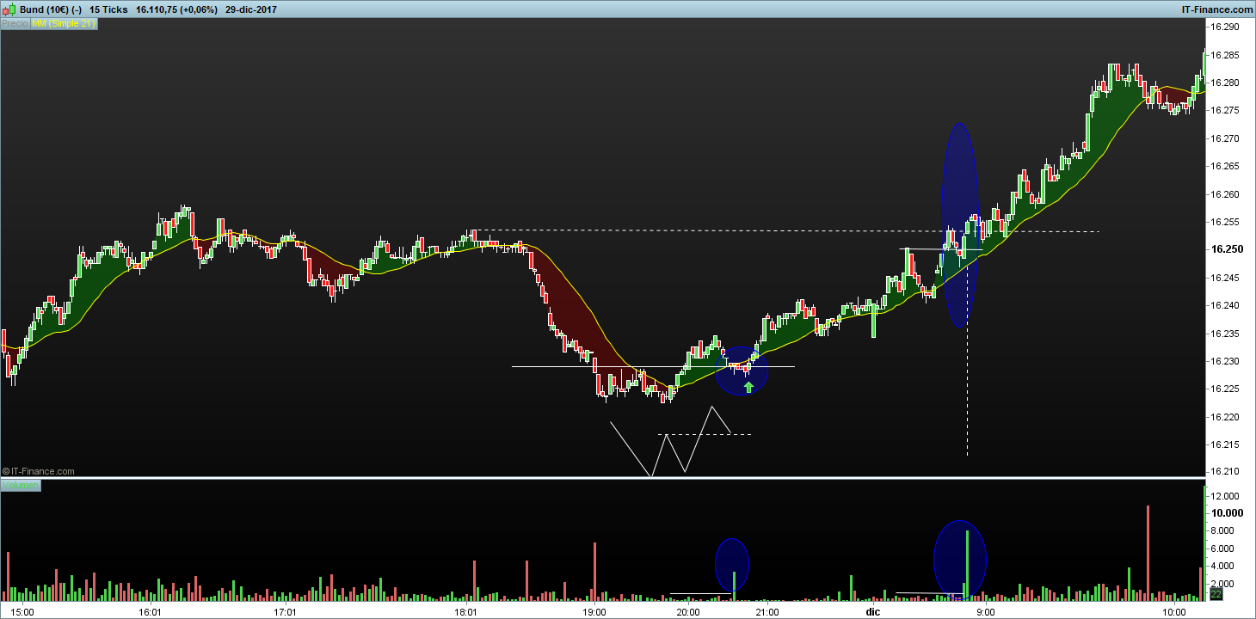This screenshot has width=1256, height=619.
Task: Click the 16.110,75 (+0,06%) price readout
Action: point(176,9)
